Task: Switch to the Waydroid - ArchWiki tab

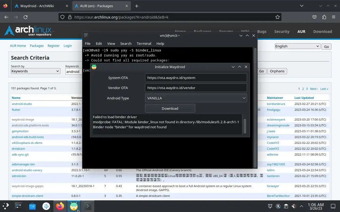Action: (x=41, y=6)
